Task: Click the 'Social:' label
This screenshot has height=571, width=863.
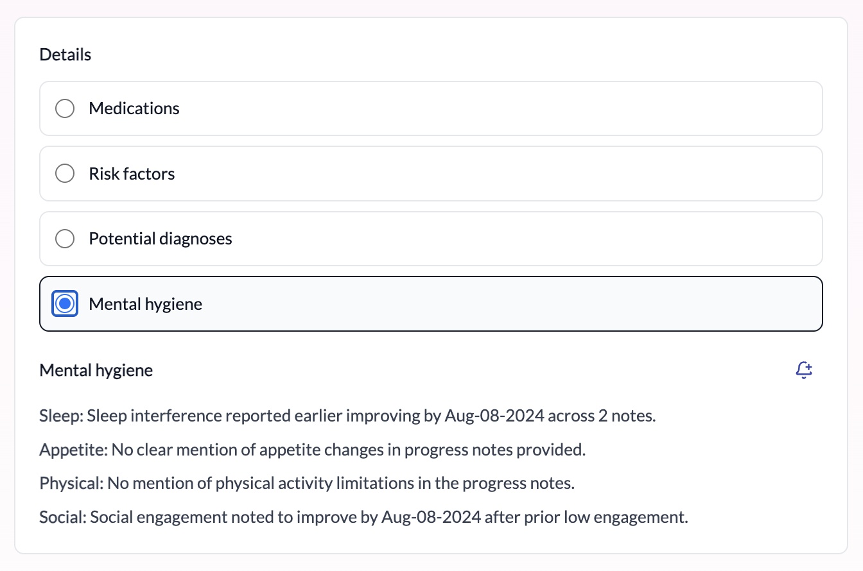Action: click(63, 517)
